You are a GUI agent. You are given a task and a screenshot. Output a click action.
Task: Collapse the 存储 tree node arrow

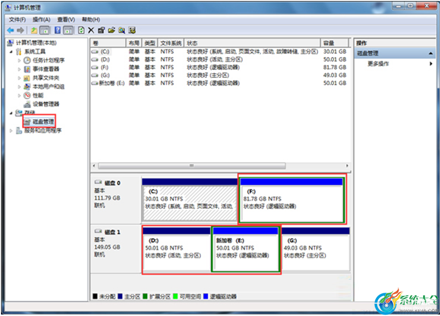click(11, 113)
